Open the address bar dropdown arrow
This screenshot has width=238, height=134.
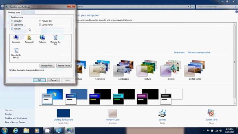(x=189, y=7)
